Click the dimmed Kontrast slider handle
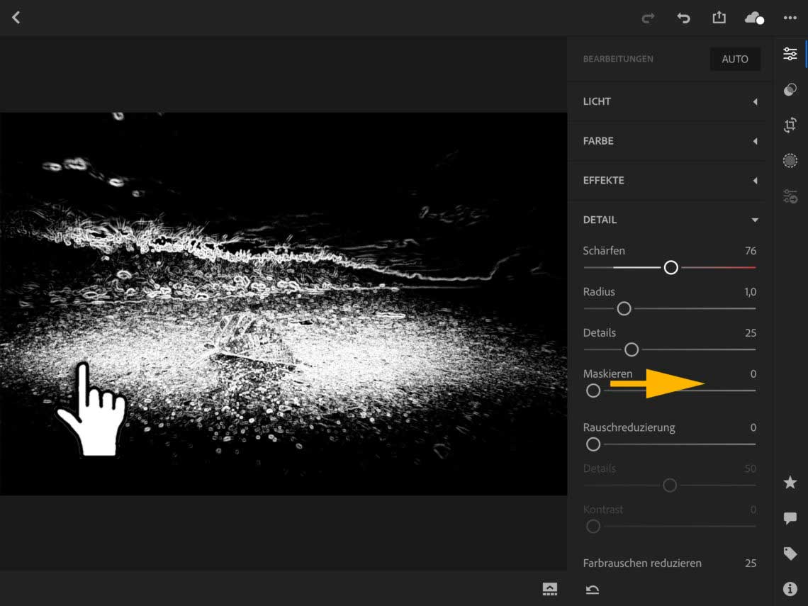Screen dimensions: 808x606 593,527
